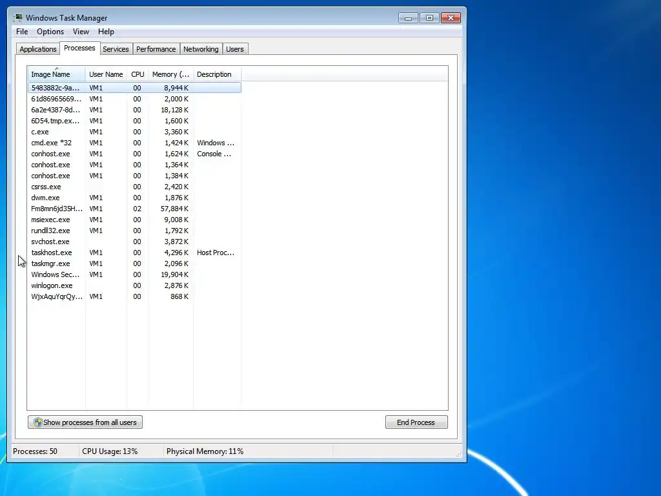Sort by CPU column header

pyautogui.click(x=137, y=74)
